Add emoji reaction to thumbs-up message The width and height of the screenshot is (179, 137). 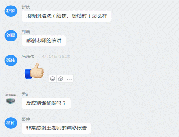[x=52, y=79]
